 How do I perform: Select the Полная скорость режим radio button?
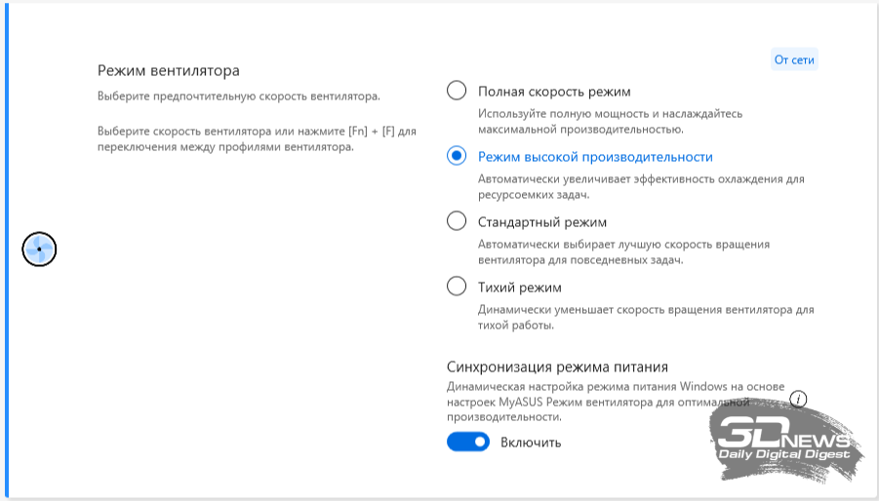point(456,91)
